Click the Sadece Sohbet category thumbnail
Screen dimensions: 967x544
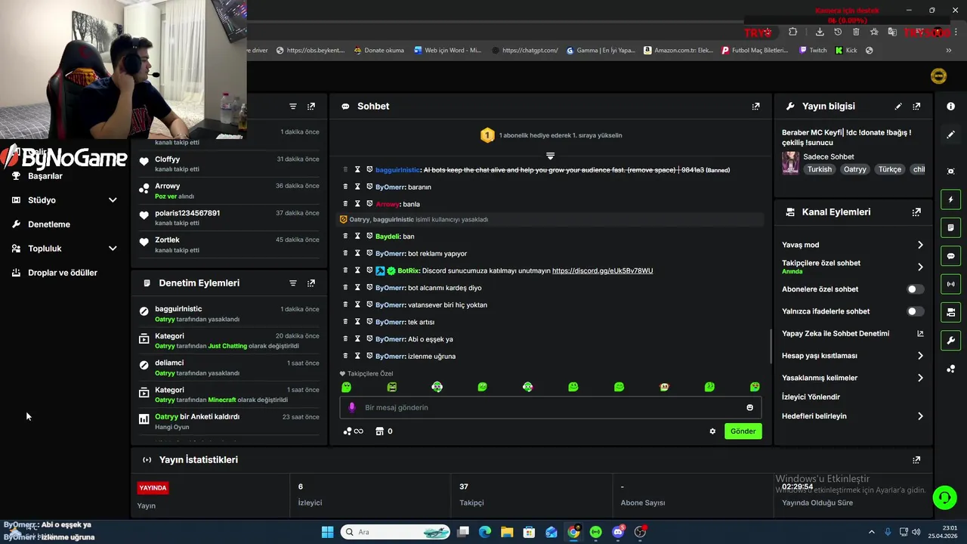(790, 162)
